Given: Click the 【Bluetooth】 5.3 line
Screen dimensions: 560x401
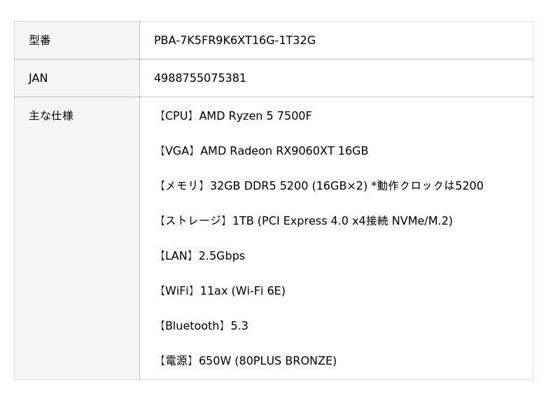Looking at the screenshot, I should pos(202,326).
